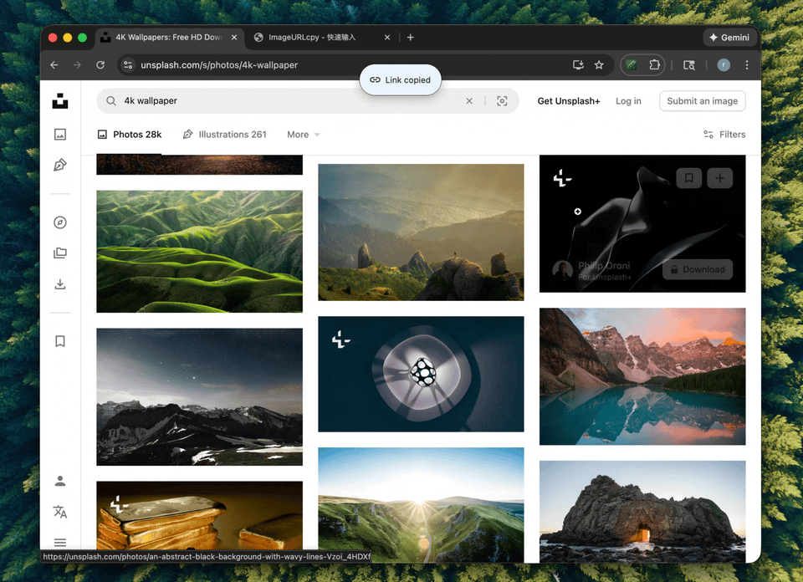Click the Unsplash logo in the sidebar
Screen dimensions: 803x582
[x=60, y=101]
